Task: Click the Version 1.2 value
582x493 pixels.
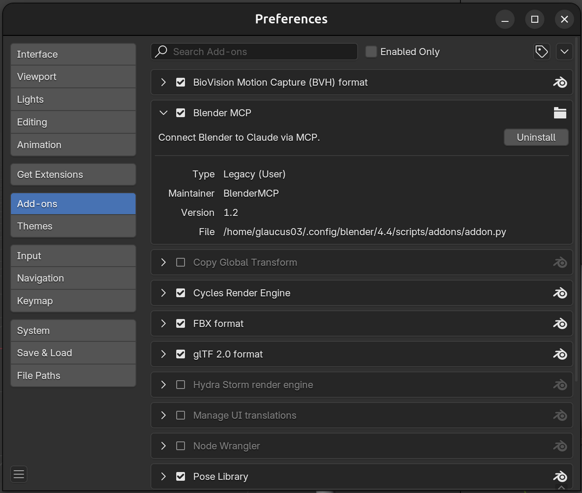Action: pyautogui.click(x=231, y=212)
